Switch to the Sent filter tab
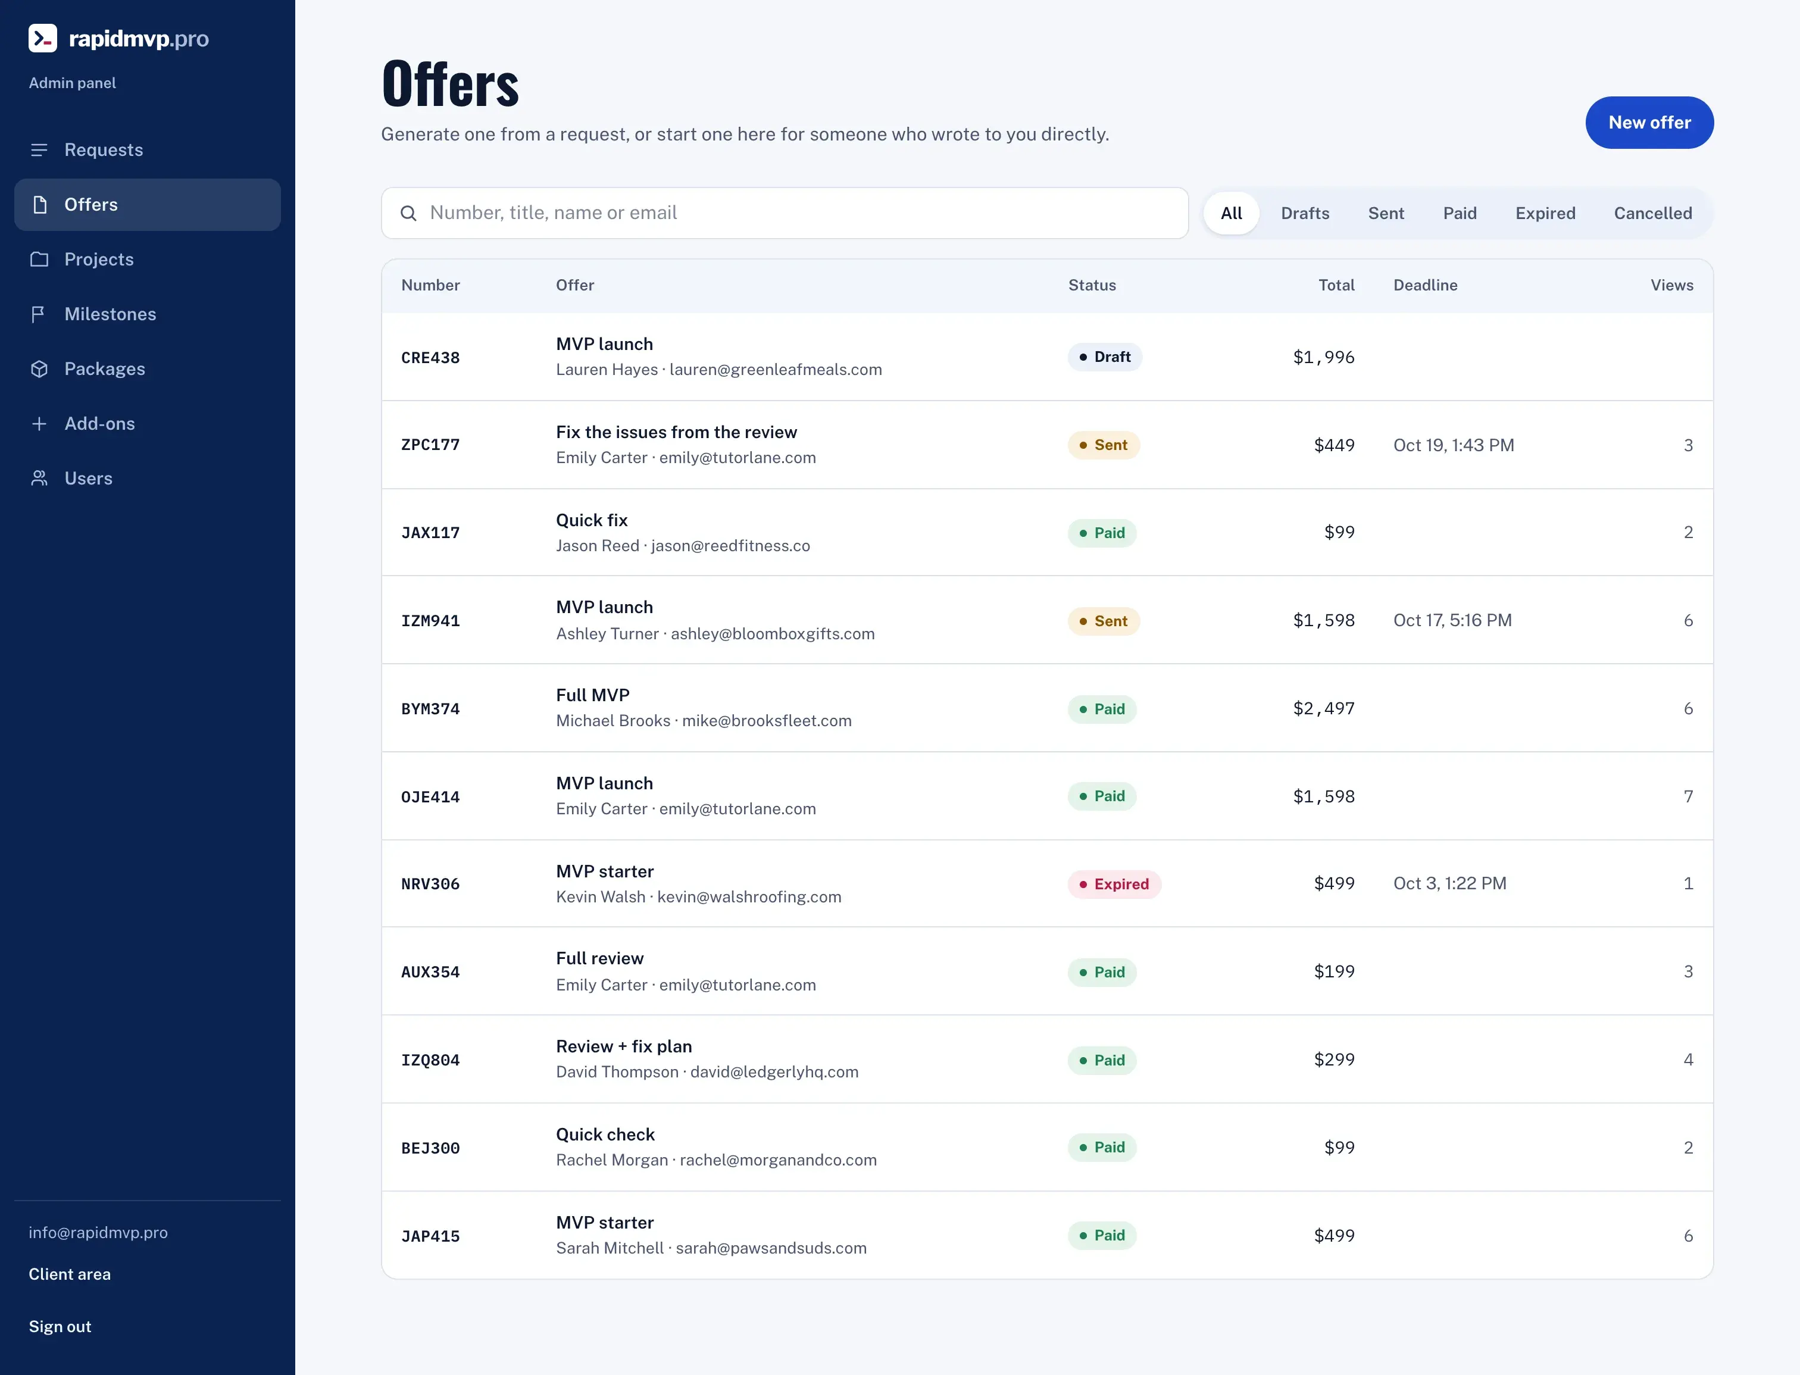 (1386, 213)
